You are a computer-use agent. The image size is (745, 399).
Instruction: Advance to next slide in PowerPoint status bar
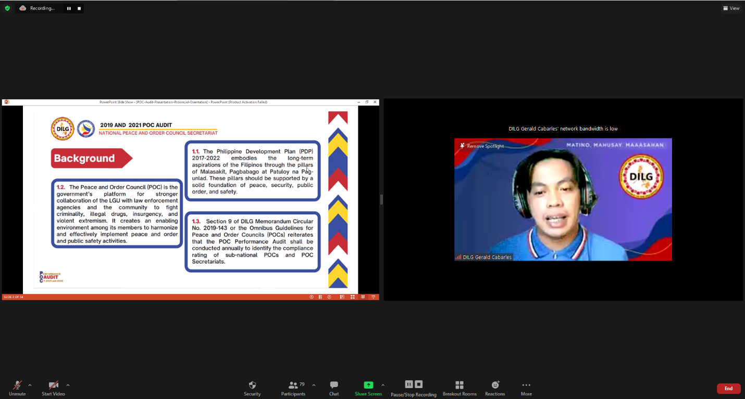pyautogui.click(x=329, y=297)
